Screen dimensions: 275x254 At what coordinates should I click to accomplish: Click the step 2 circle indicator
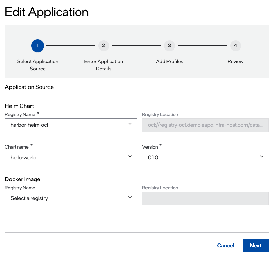pyautogui.click(x=103, y=45)
